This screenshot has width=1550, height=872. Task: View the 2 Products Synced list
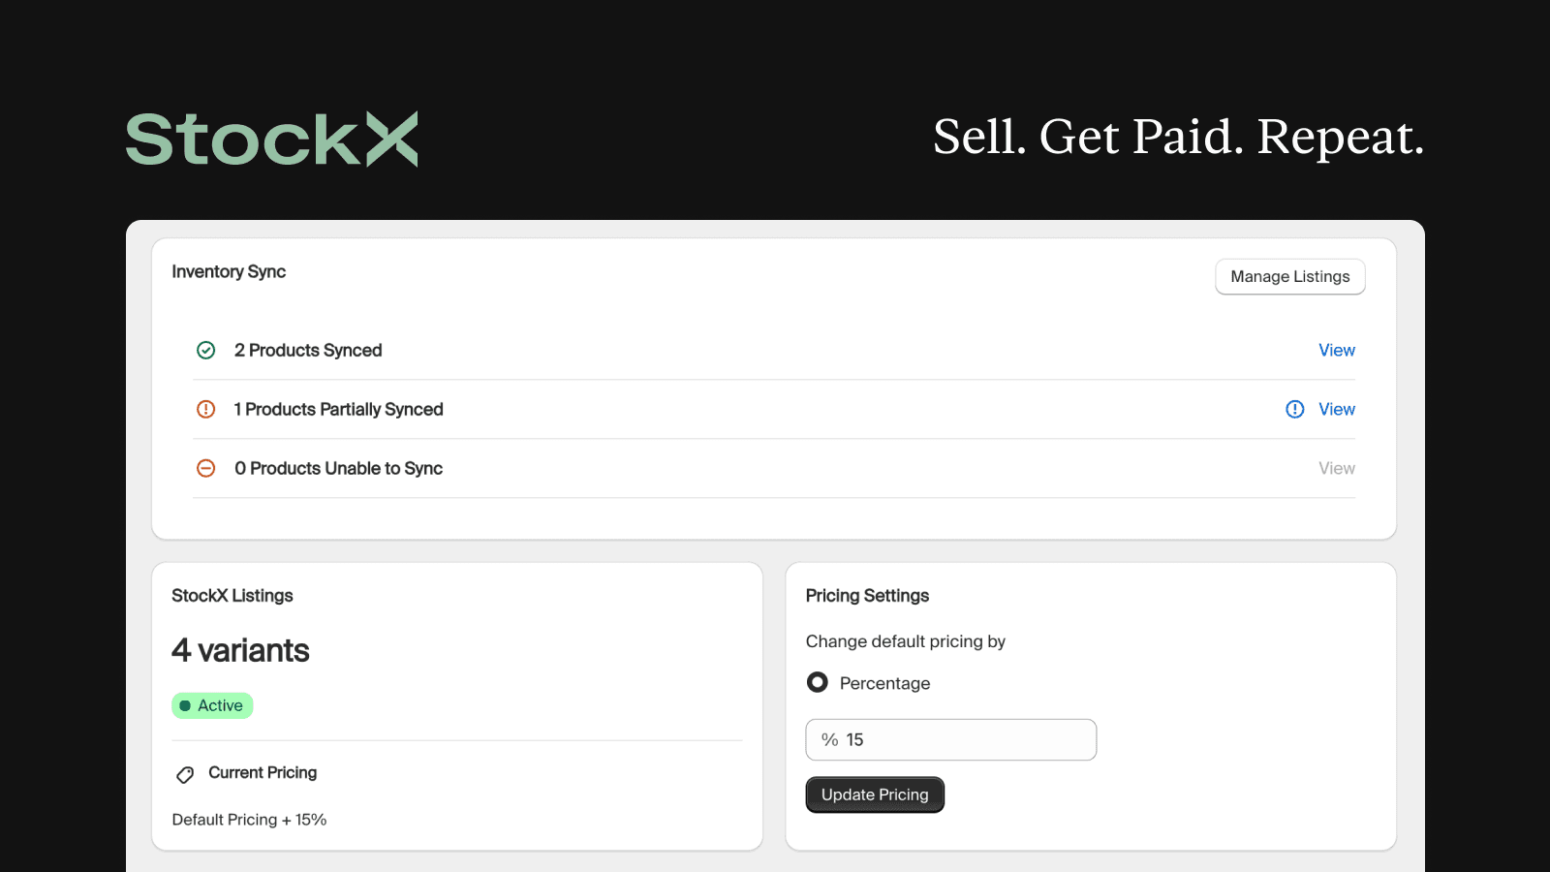coord(1336,351)
